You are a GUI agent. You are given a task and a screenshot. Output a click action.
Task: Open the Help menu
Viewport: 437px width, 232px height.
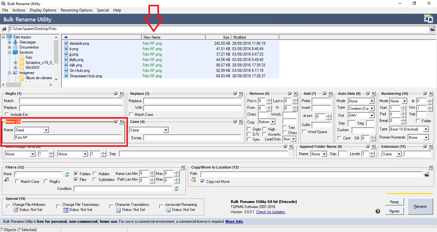(x=117, y=10)
